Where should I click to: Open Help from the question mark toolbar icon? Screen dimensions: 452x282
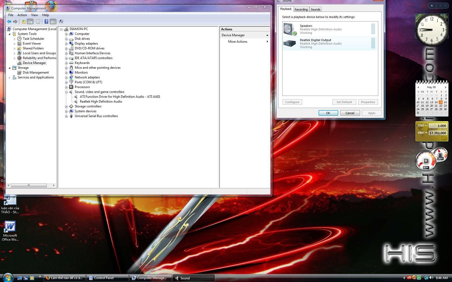click(x=46, y=21)
